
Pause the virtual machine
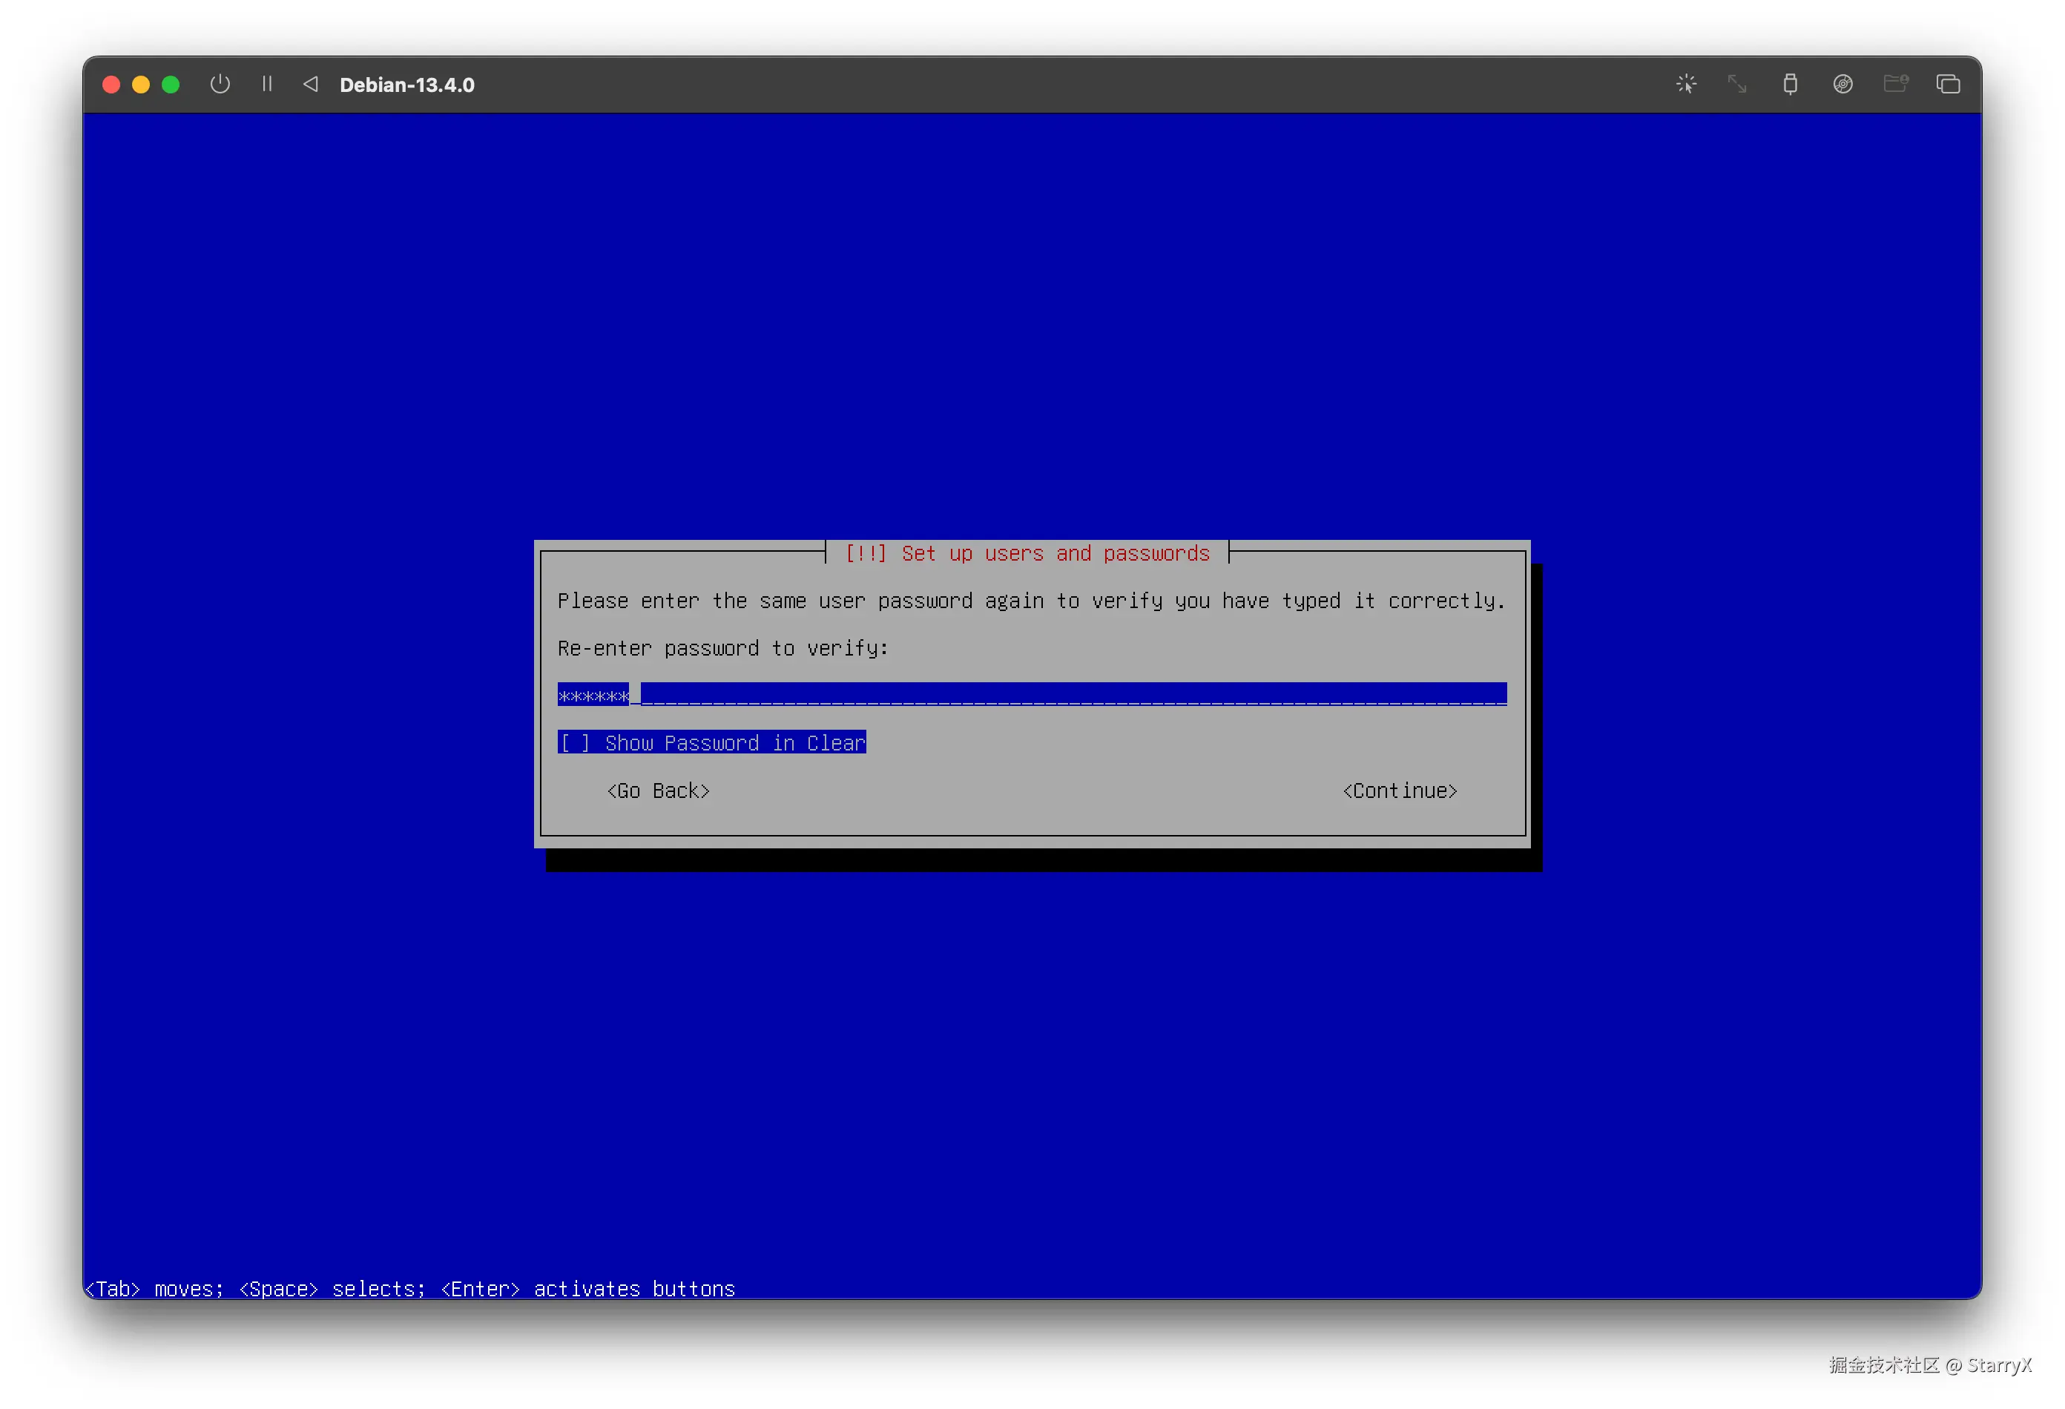click(x=266, y=85)
